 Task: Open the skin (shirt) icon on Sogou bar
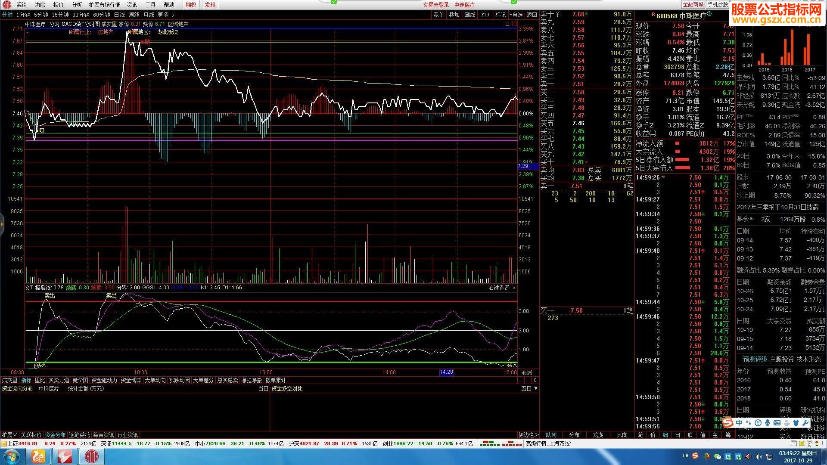coord(796,423)
